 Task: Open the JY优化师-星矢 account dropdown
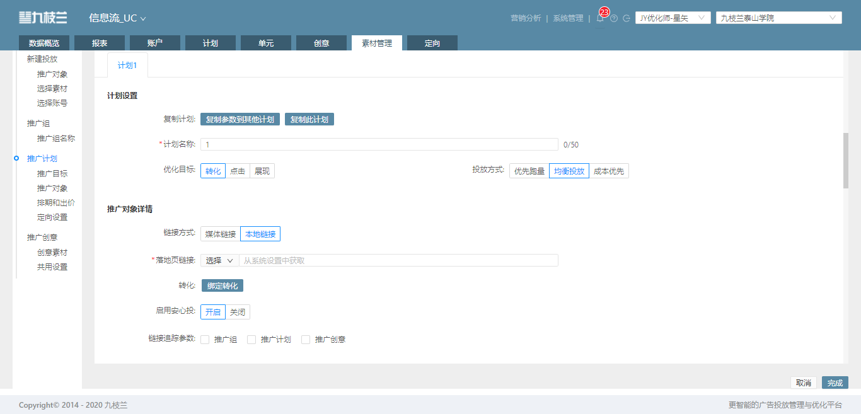(x=673, y=18)
